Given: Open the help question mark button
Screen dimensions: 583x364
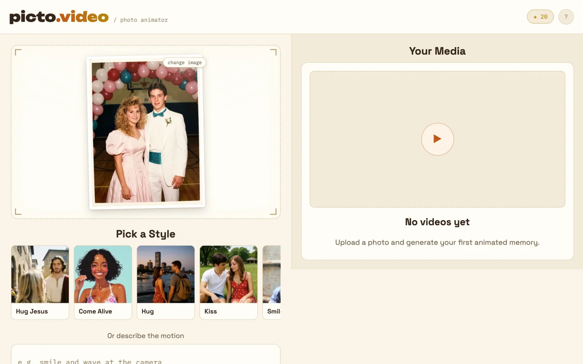Looking at the screenshot, I should tap(566, 17).
